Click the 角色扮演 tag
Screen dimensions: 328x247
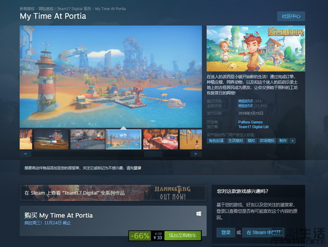pos(216,141)
